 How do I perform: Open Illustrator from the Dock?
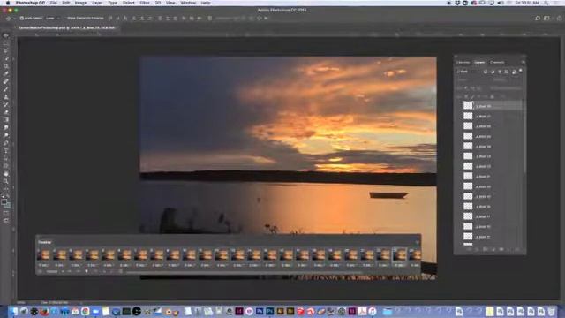(x=280, y=311)
